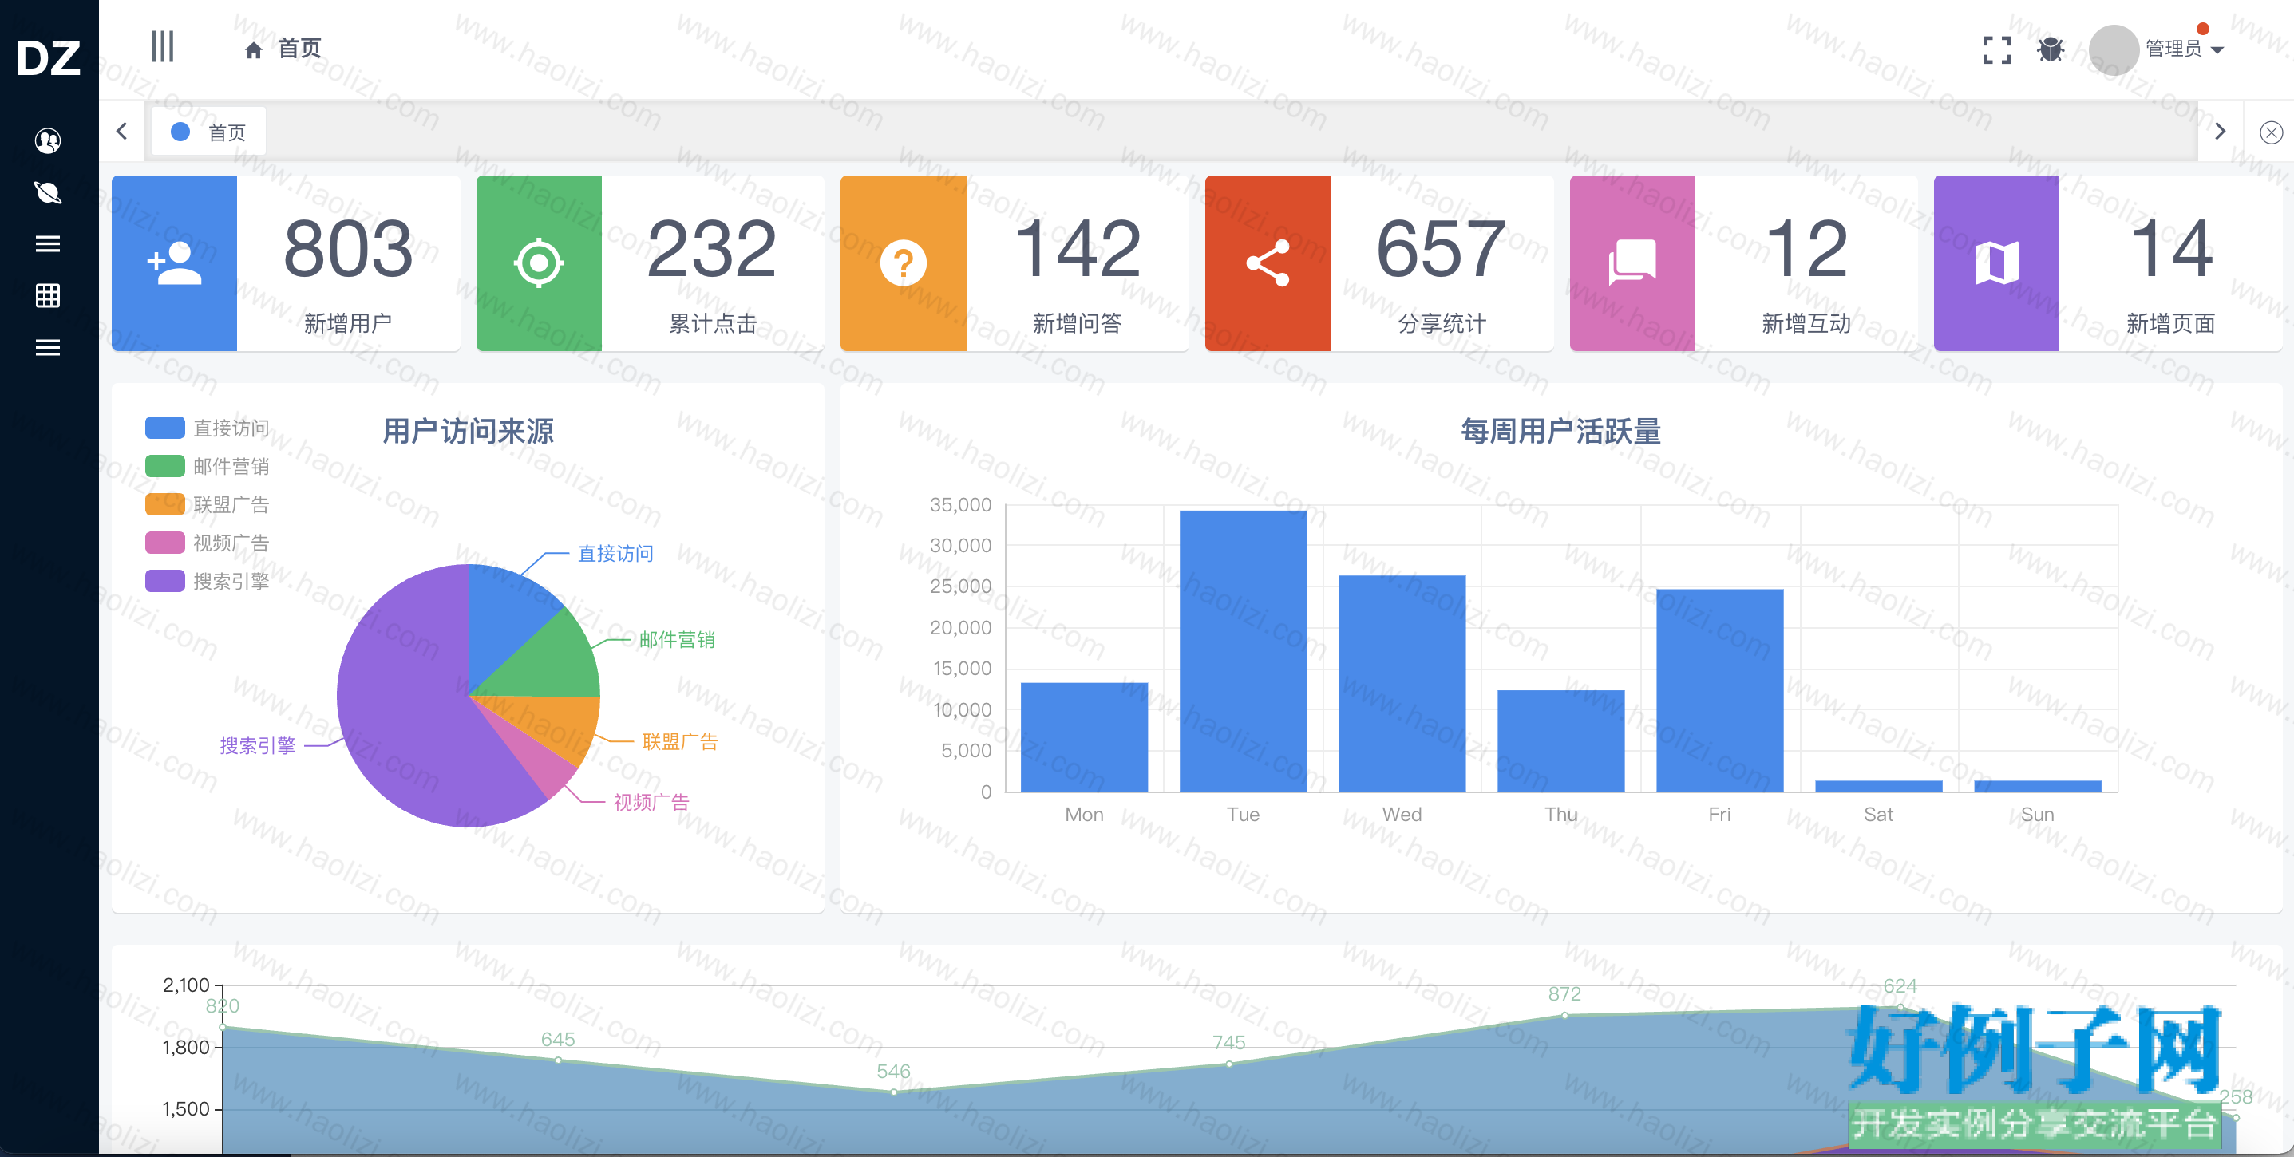Click the 872 data point on line chart

[x=1564, y=1016]
